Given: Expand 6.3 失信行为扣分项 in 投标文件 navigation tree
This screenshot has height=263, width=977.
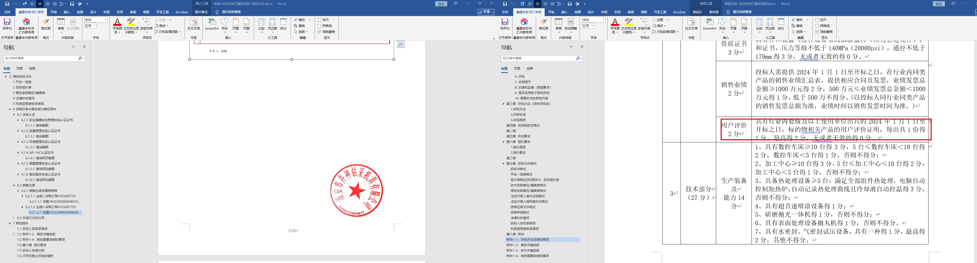Looking at the screenshot, I should point(14,218).
